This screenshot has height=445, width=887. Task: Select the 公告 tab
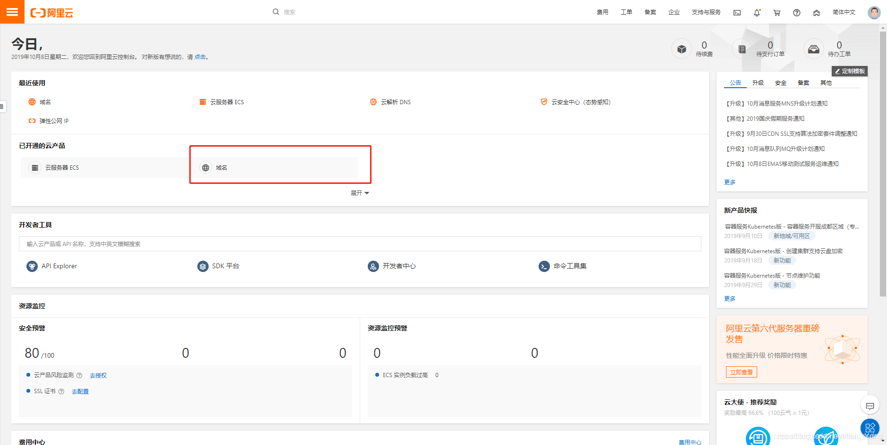(735, 82)
